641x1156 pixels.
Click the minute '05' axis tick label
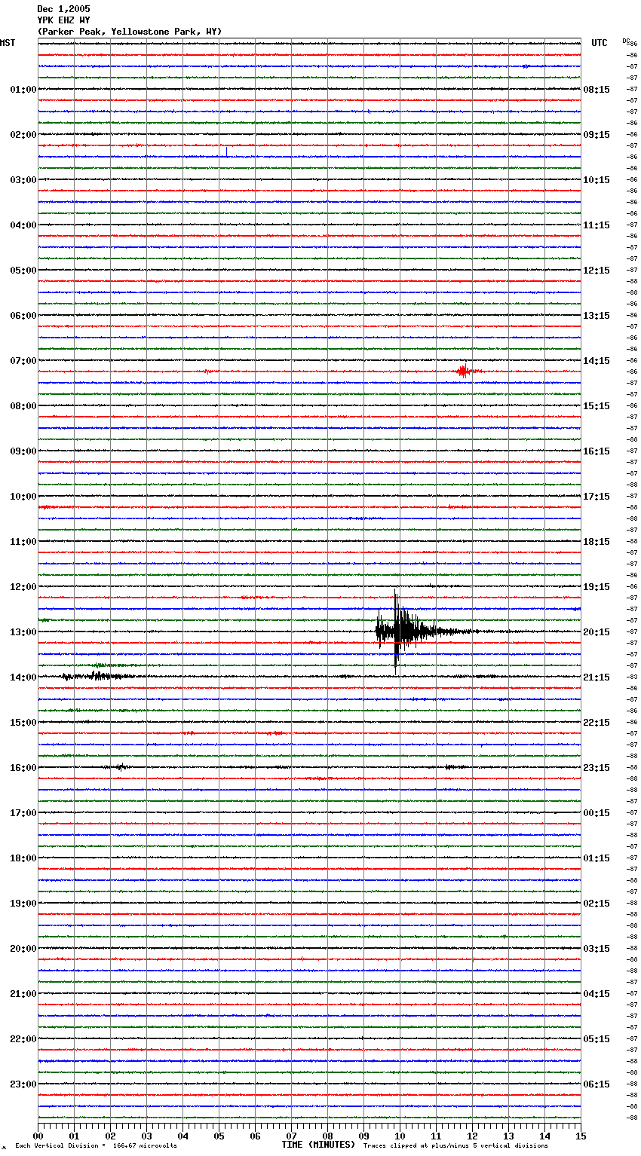tap(219, 1136)
